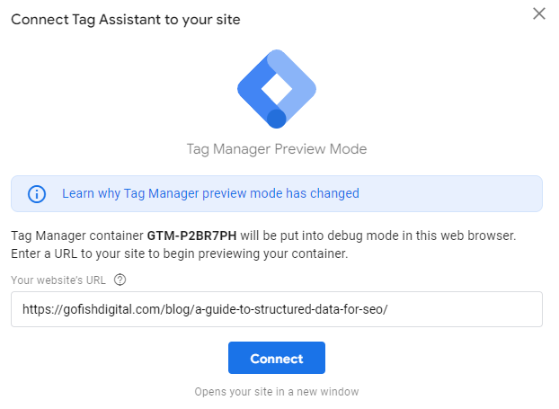559x409 pixels.
Task: Focus the website URL input field
Action: point(277,309)
